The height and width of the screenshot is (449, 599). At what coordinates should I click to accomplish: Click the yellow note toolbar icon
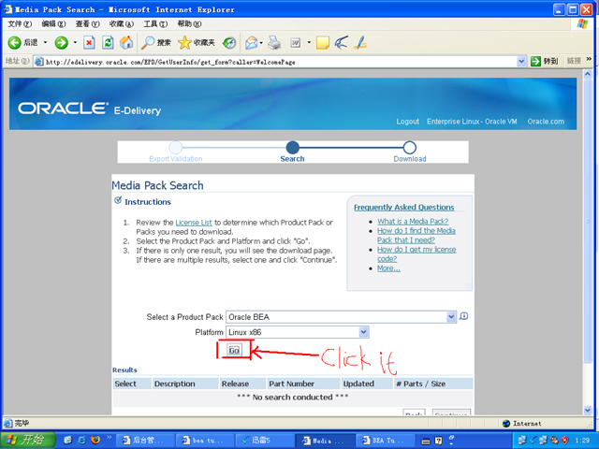(x=323, y=42)
